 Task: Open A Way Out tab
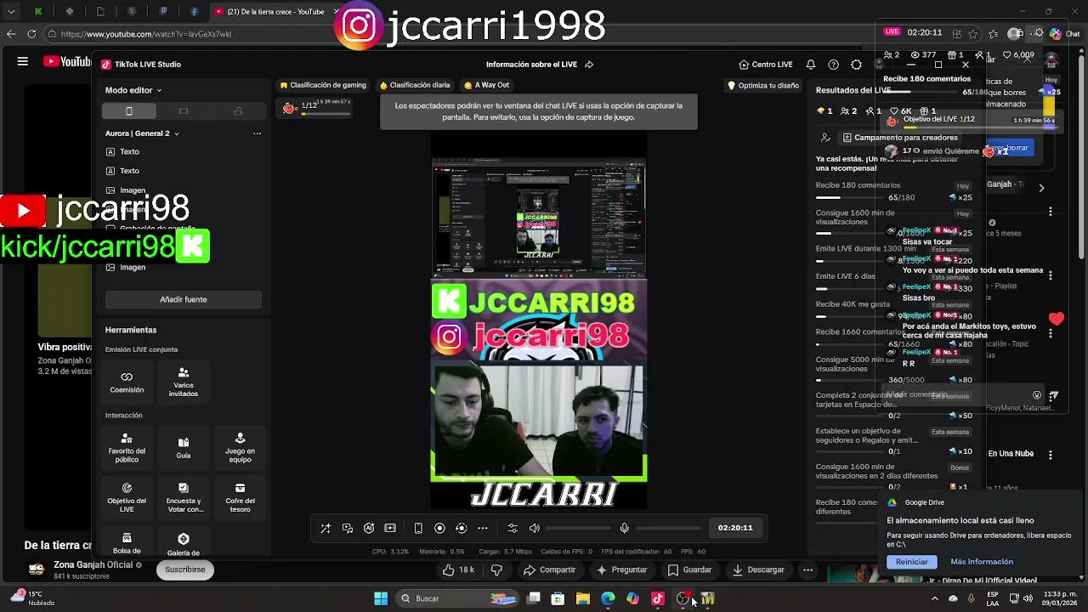(x=486, y=85)
